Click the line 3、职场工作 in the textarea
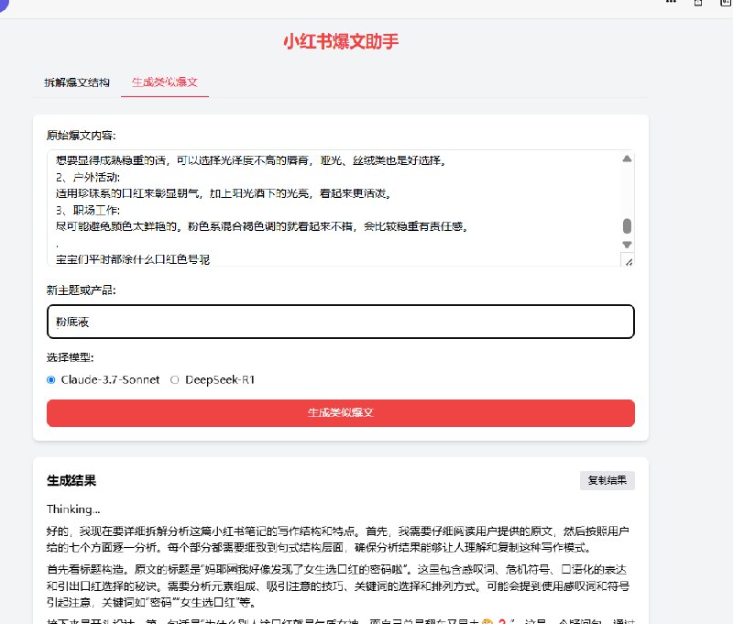The width and height of the screenshot is (733, 624). 88,211
